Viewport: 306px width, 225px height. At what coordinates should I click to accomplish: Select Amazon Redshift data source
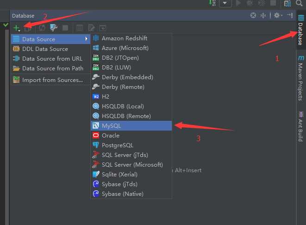[131, 38]
